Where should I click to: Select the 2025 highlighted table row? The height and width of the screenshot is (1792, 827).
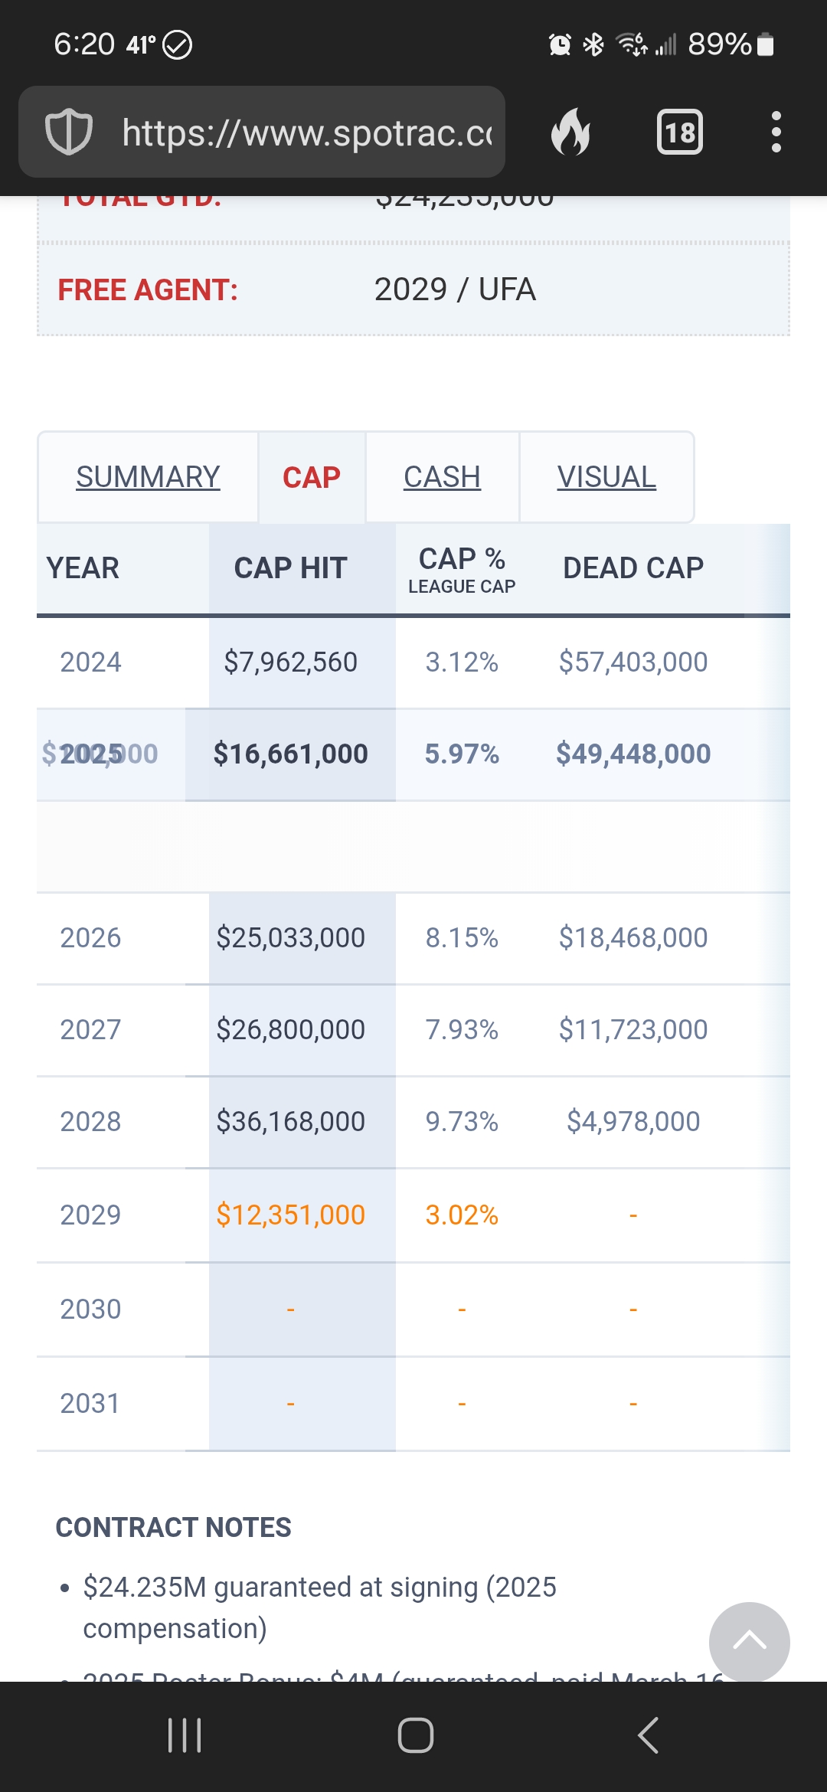(x=413, y=754)
